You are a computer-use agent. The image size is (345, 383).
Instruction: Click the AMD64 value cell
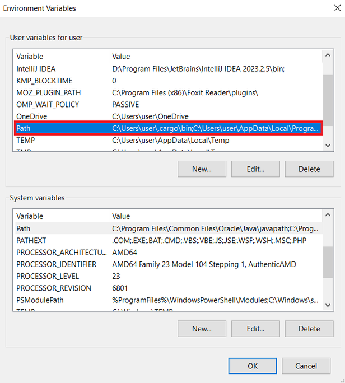click(124, 253)
